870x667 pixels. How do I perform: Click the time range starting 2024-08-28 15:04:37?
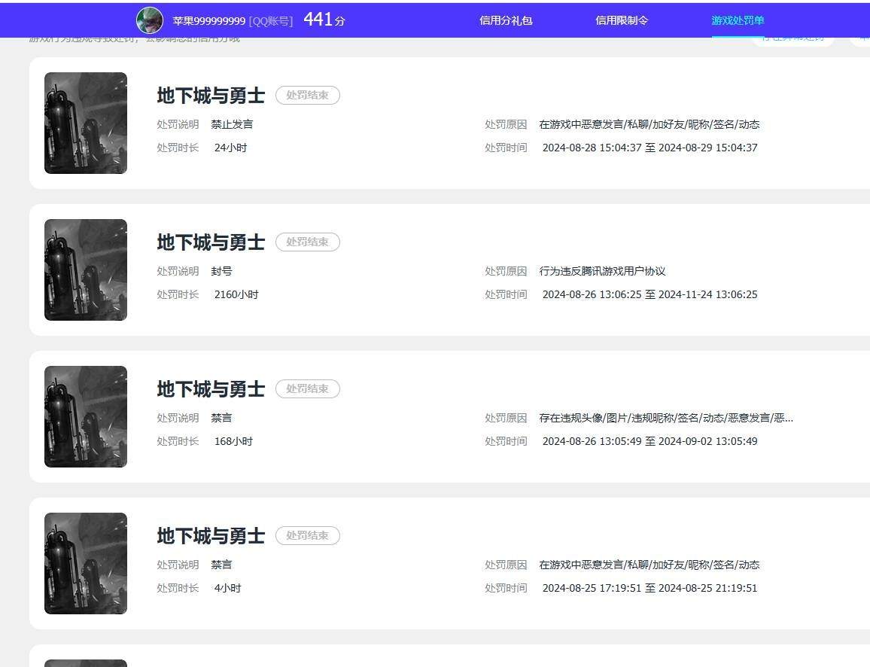(x=649, y=148)
